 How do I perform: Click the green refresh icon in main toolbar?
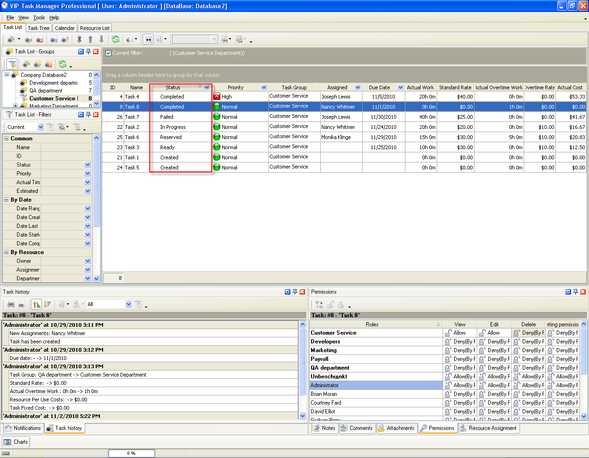115,40
